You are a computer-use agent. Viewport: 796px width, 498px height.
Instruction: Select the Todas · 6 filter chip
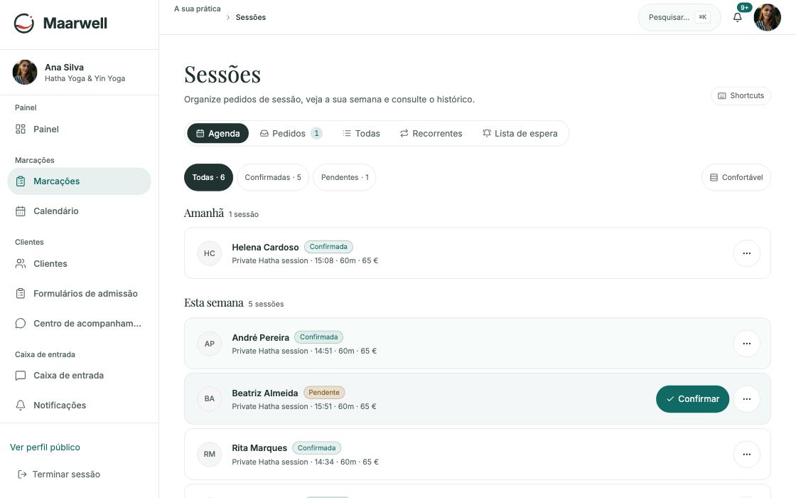point(208,177)
